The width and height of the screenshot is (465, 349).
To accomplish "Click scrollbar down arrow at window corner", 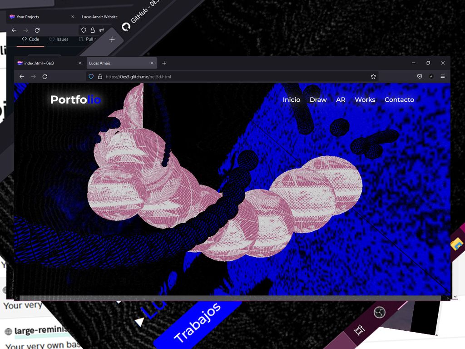I will point(455,296).
